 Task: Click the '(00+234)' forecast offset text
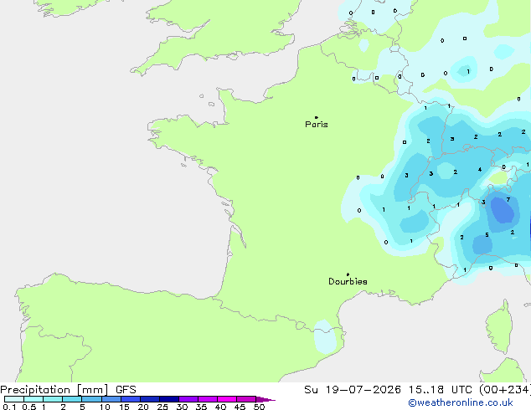click(x=505, y=390)
